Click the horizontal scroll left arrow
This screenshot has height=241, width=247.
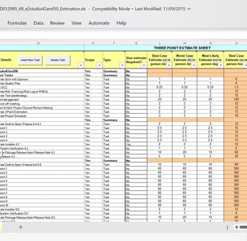coord(236,227)
